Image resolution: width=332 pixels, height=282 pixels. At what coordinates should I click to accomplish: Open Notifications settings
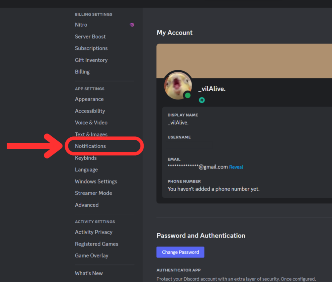tap(90, 146)
